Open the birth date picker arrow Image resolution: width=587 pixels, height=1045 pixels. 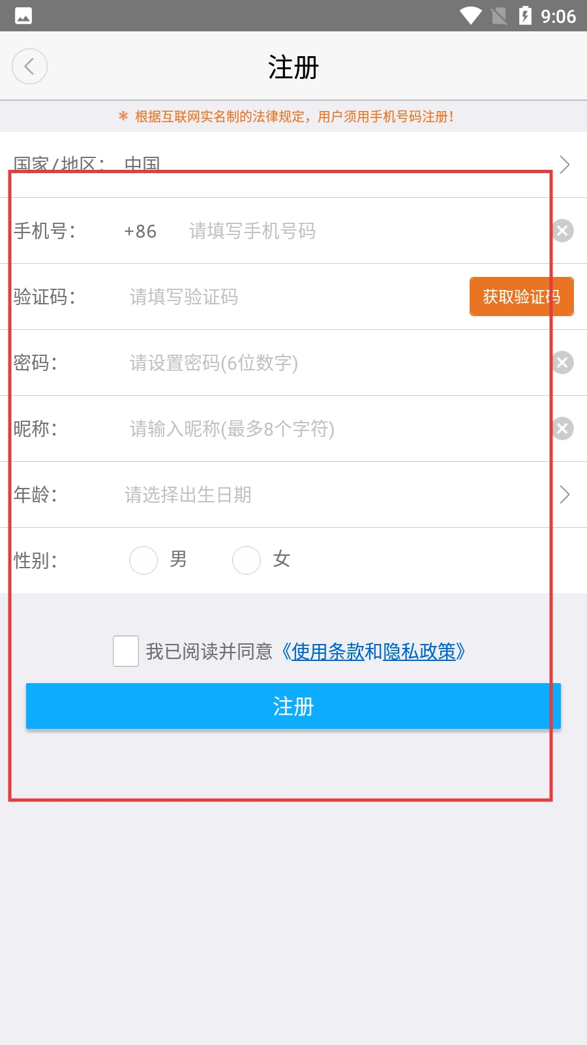[565, 494]
